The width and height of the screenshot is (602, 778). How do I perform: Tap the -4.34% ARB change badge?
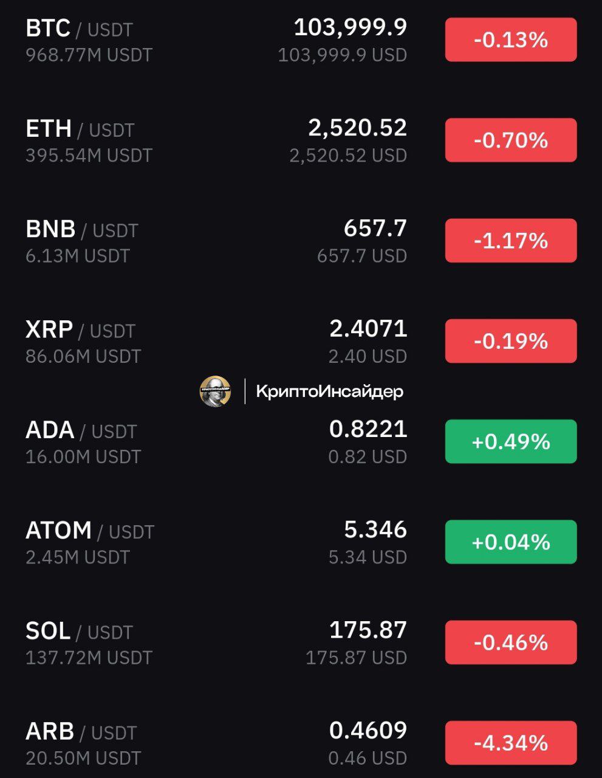(x=511, y=743)
